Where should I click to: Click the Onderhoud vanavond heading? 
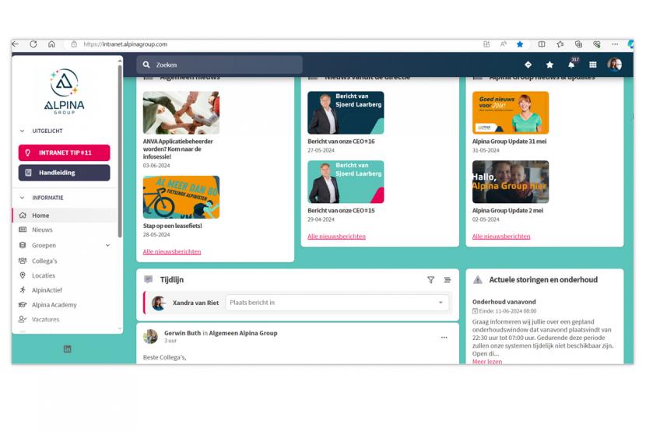pyautogui.click(x=504, y=302)
